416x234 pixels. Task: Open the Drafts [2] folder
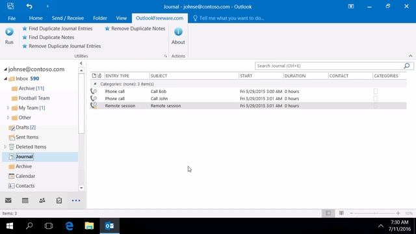point(22,127)
